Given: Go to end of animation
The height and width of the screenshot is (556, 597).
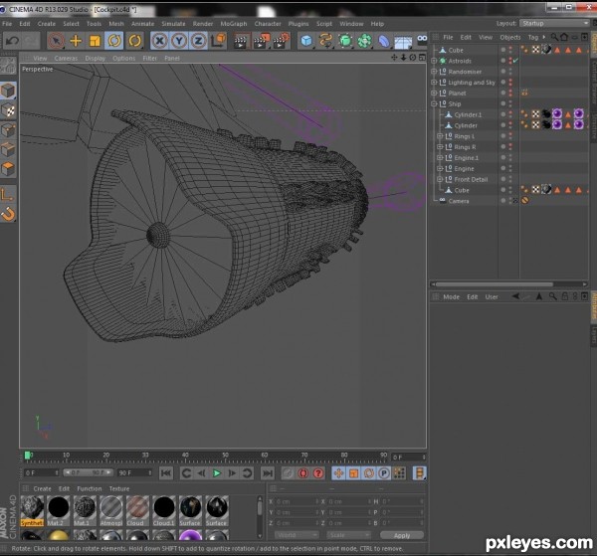Looking at the screenshot, I should click(268, 473).
